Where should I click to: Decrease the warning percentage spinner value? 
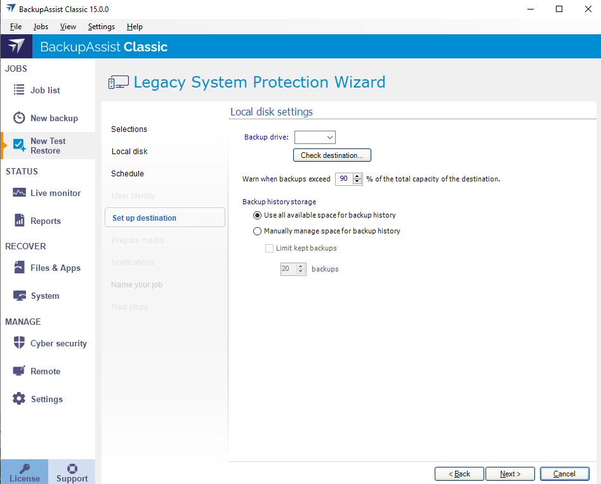point(357,182)
